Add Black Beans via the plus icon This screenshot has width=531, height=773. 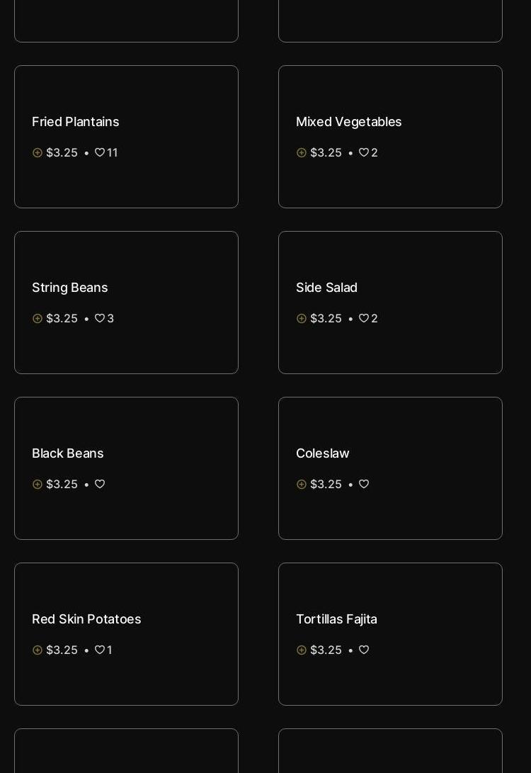click(38, 485)
